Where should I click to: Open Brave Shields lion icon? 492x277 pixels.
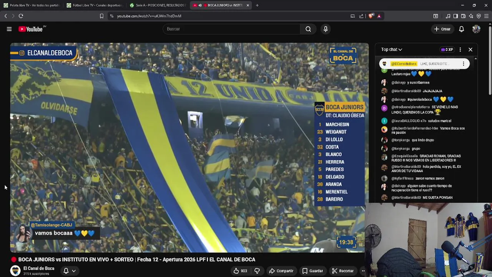tap(371, 16)
